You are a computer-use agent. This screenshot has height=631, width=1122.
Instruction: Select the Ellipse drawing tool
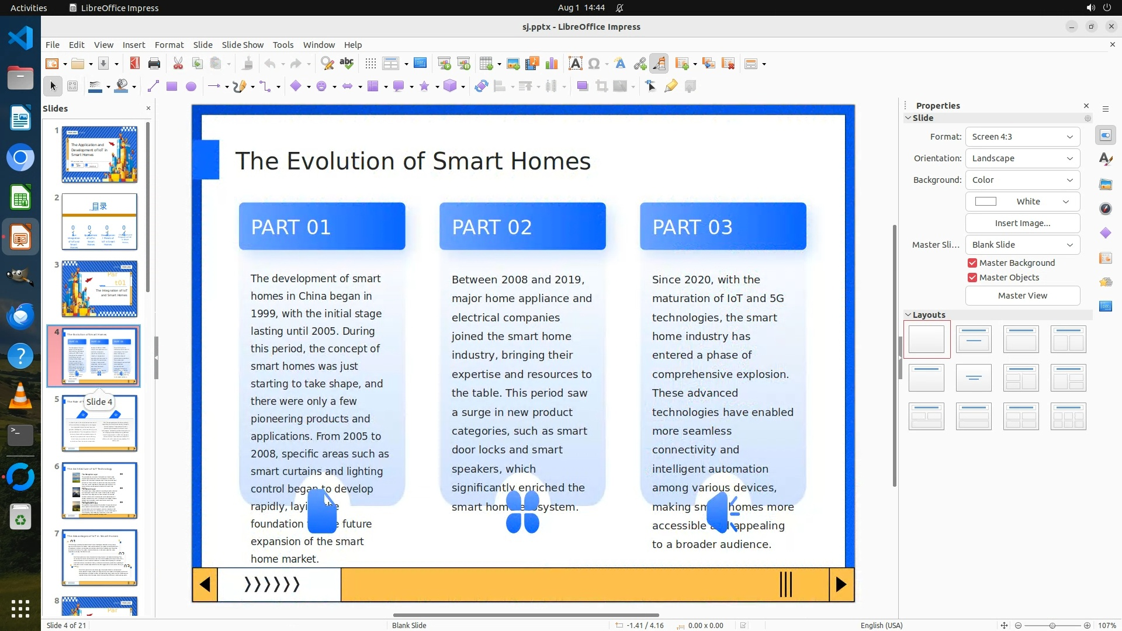click(191, 86)
